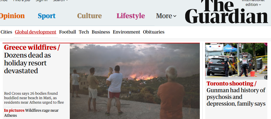
Task: Open the Lifestyle section
Action: point(131,16)
